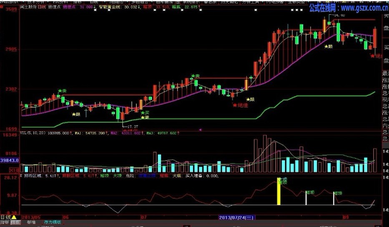Click the 17.37 low price label

tap(133, 126)
